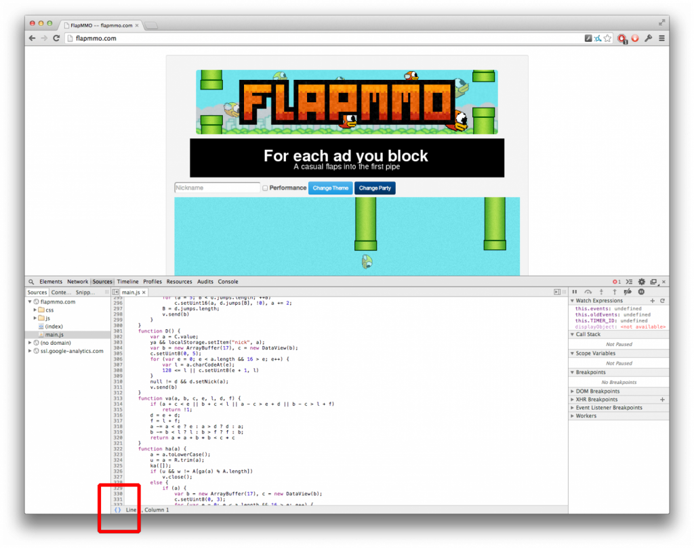The image size is (694, 548).
Task: Click the red error count indicator
Action: tap(617, 282)
